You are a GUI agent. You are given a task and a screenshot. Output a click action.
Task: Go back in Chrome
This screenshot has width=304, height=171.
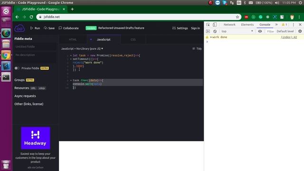pyautogui.click(x=17, y=17)
